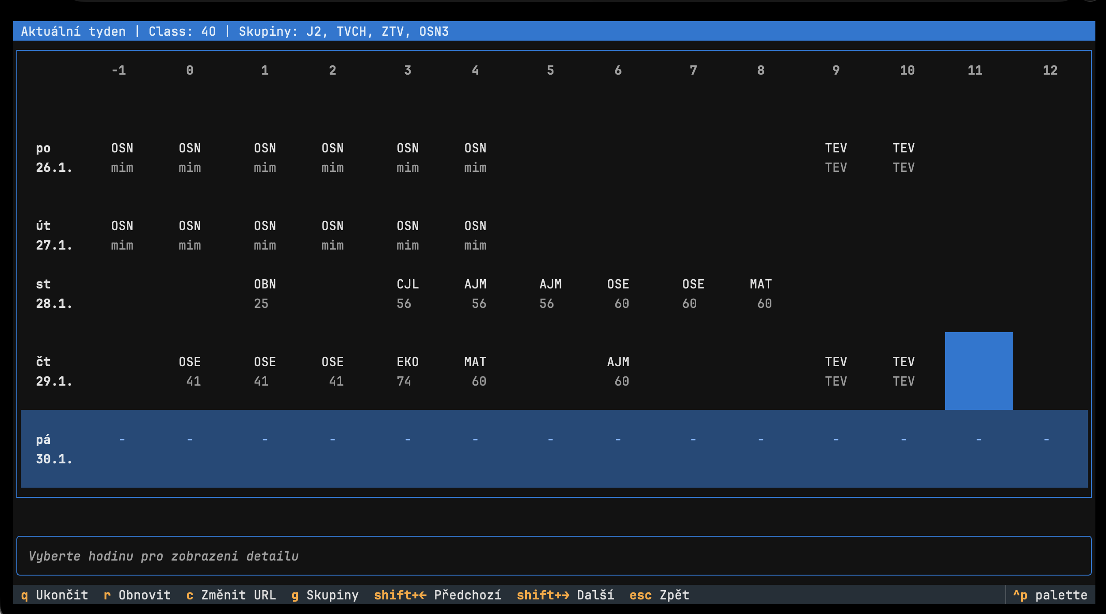Click the detail panel Vyberte hodinu text

coord(163,556)
